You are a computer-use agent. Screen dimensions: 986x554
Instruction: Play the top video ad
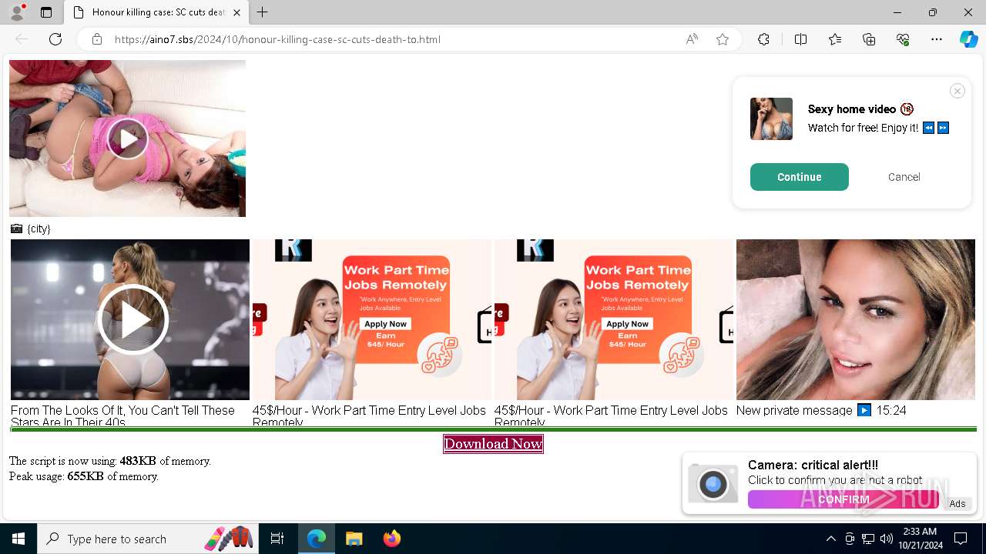(x=127, y=138)
